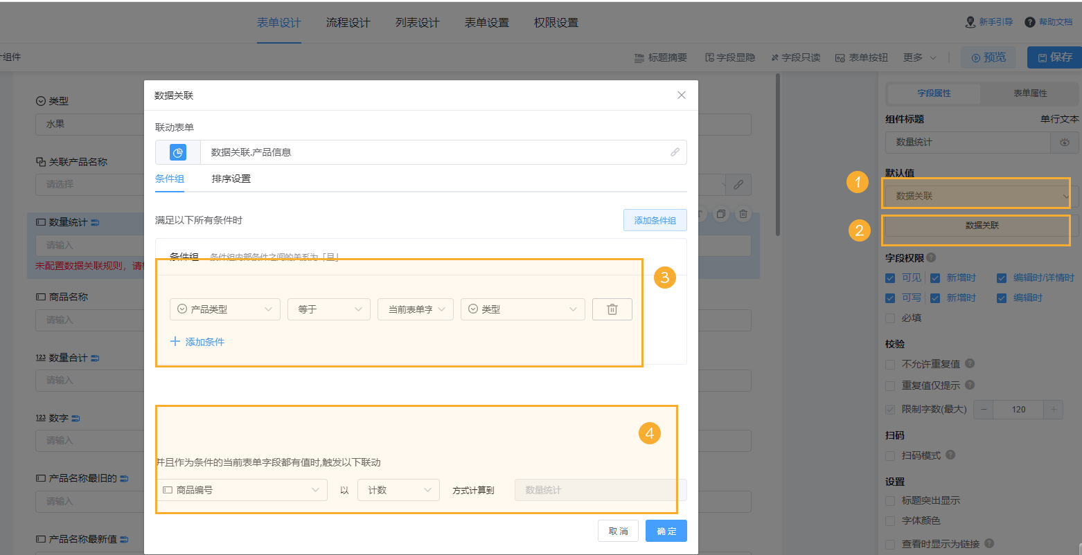Image resolution: width=1082 pixels, height=555 pixels.
Task: Toggle 不允许重复值 checkbox
Action: pyautogui.click(x=890, y=364)
